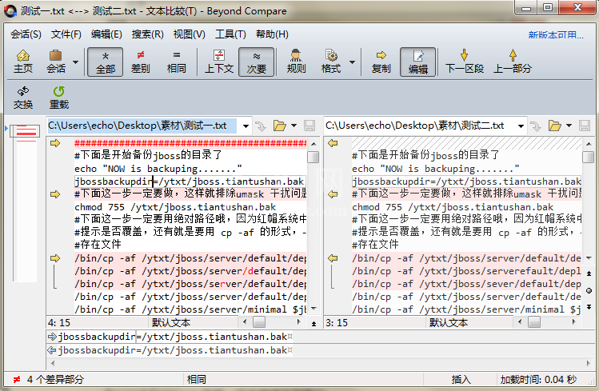Click the difference thumbnail overview map
The height and width of the screenshot is (391, 599).
[x=26, y=202]
